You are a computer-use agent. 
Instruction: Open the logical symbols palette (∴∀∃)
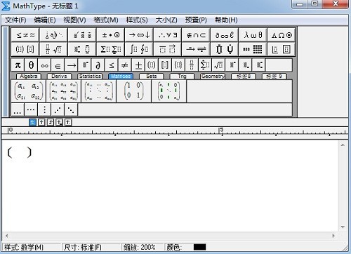click(168, 35)
